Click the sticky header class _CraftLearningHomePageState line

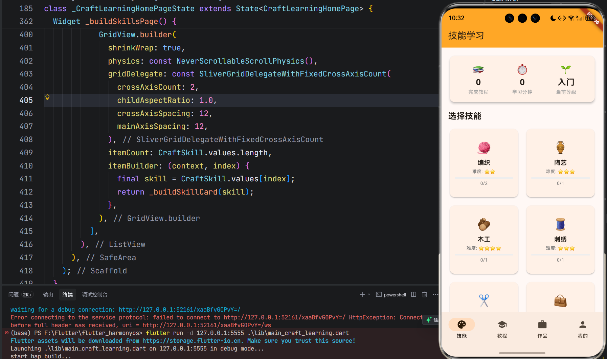point(208,8)
